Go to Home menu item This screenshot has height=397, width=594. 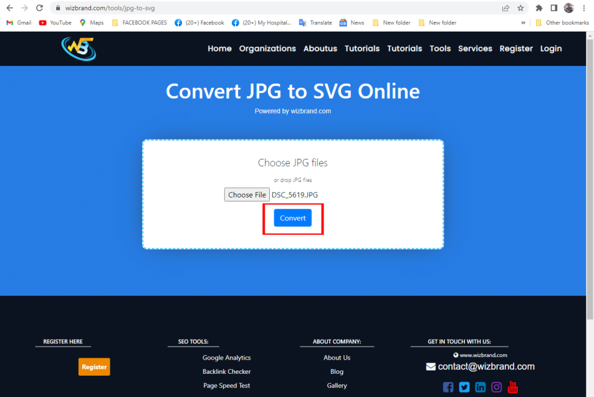click(220, 48)
